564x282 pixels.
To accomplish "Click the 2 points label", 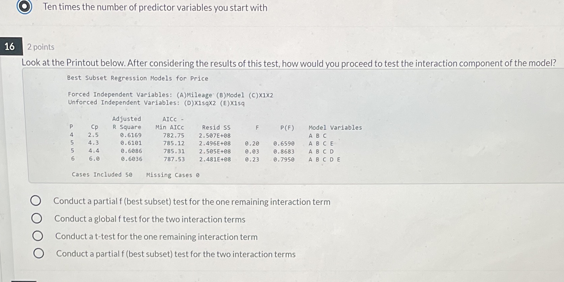I will 40,47.
